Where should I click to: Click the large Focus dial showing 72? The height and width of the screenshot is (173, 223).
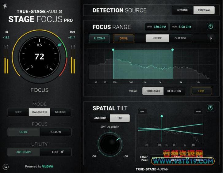[x=40, y=57]
